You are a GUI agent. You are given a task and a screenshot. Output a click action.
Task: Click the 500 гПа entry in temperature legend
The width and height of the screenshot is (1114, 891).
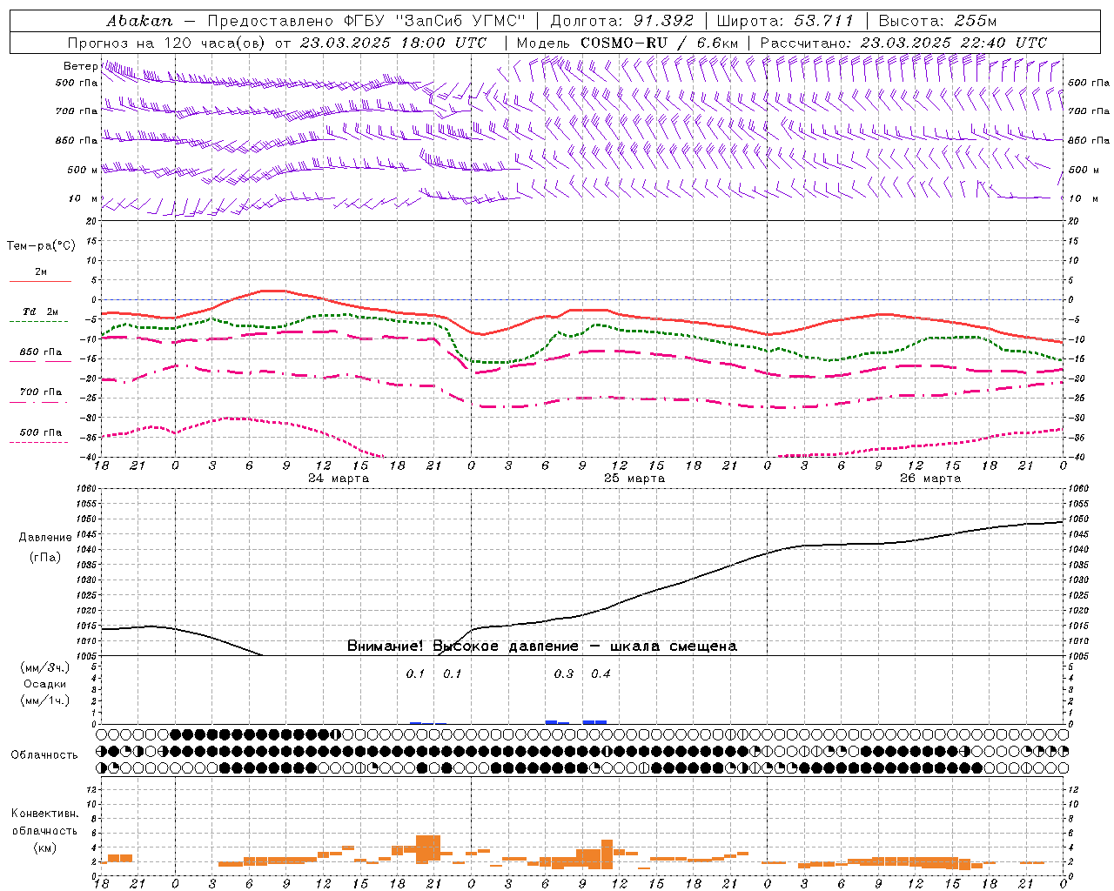[41, 432]
